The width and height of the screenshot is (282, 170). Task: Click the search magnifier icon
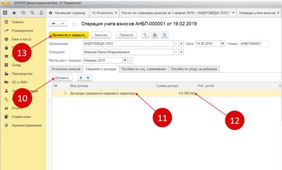click(32, 13)
